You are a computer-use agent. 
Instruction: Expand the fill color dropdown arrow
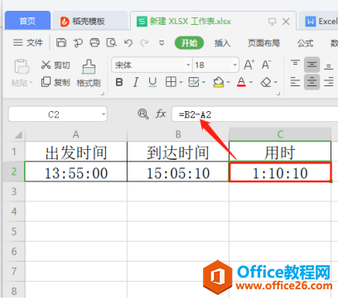pyautogui.click(x=229, y=82)
